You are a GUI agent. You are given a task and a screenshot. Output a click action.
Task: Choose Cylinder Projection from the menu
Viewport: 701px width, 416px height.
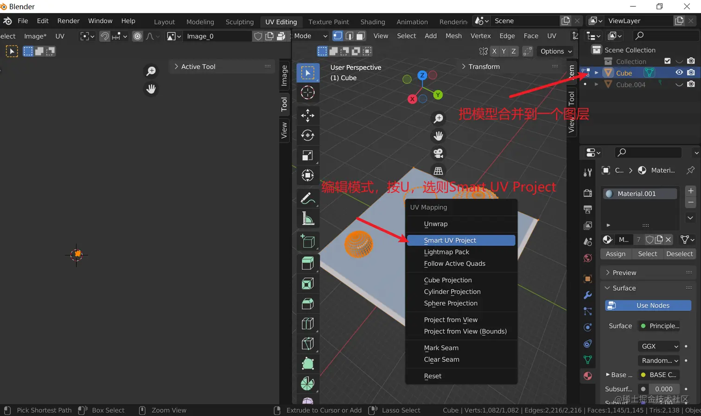(461, 292)
